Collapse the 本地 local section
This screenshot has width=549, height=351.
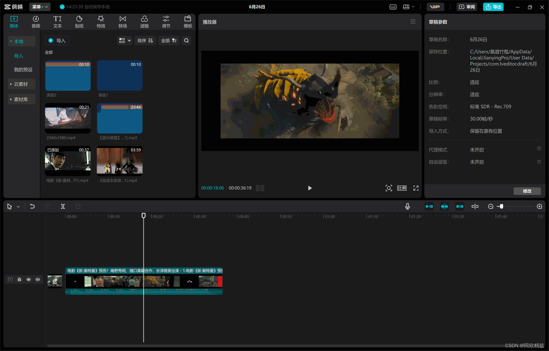click(22, 41)
